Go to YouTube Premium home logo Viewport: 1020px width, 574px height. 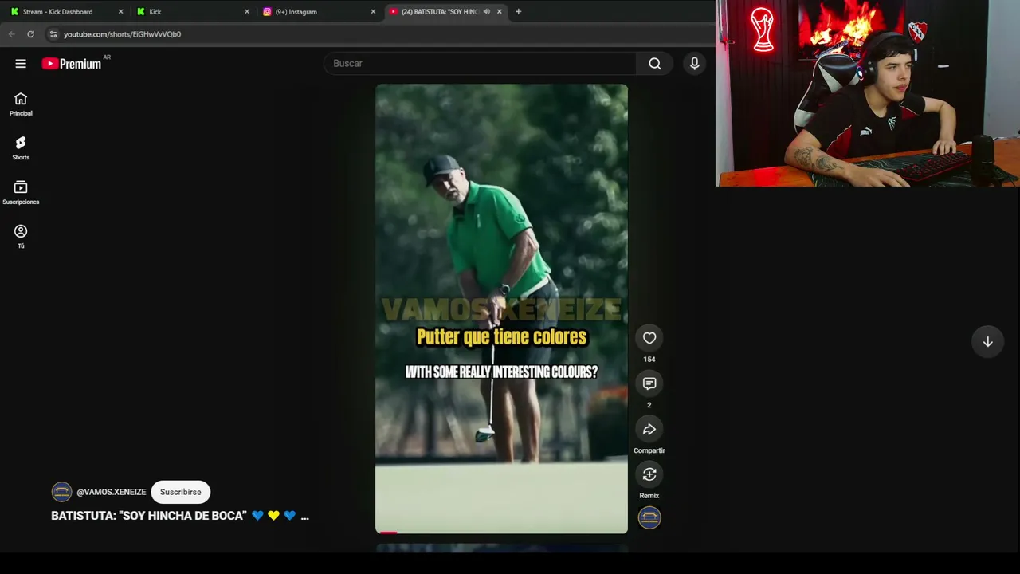(x=72, y=64)
